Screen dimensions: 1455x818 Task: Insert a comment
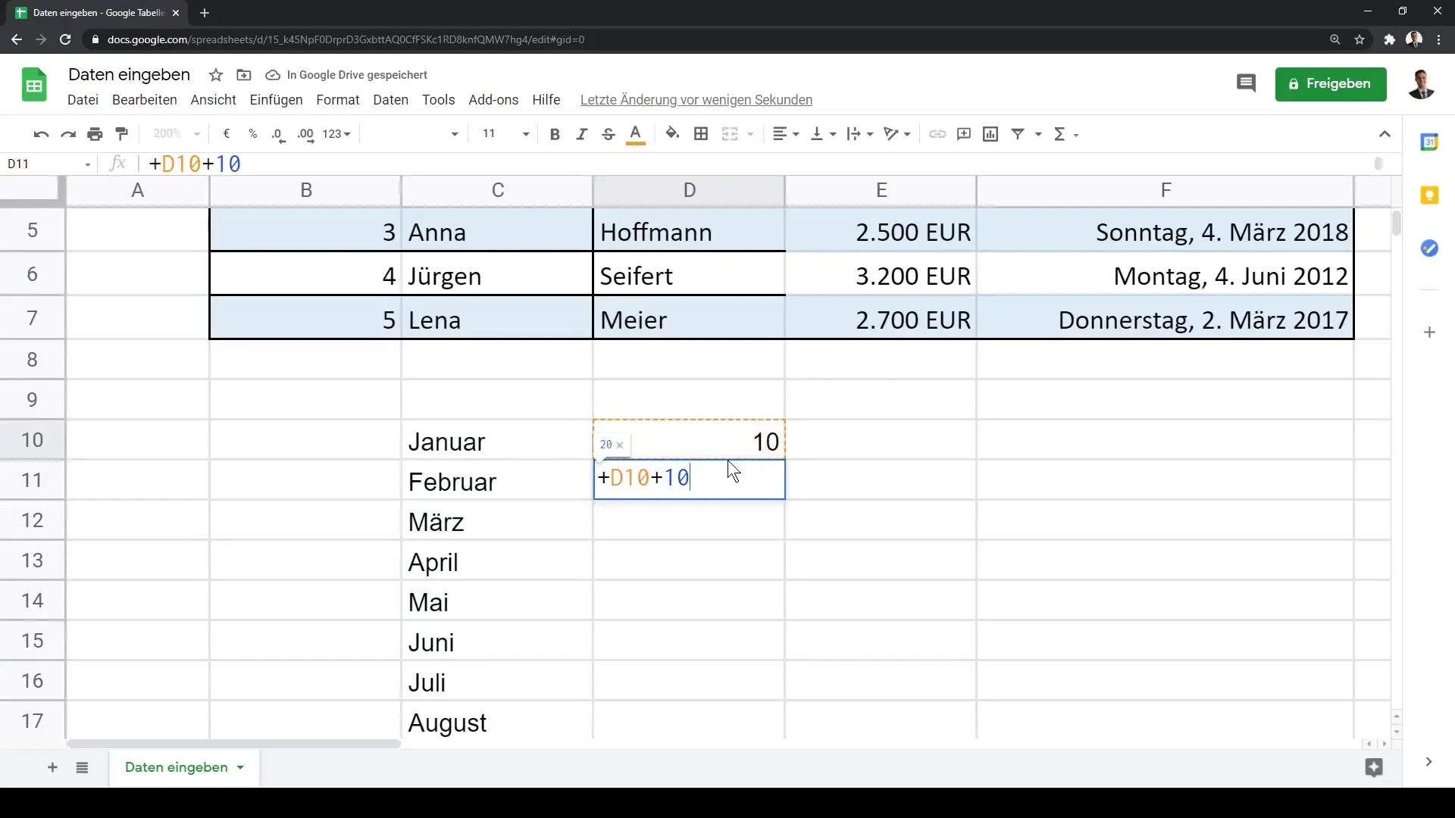click(x=964, y=134)
